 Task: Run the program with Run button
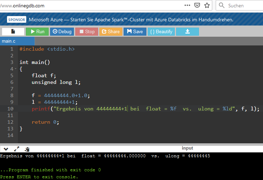click(37, 31)
